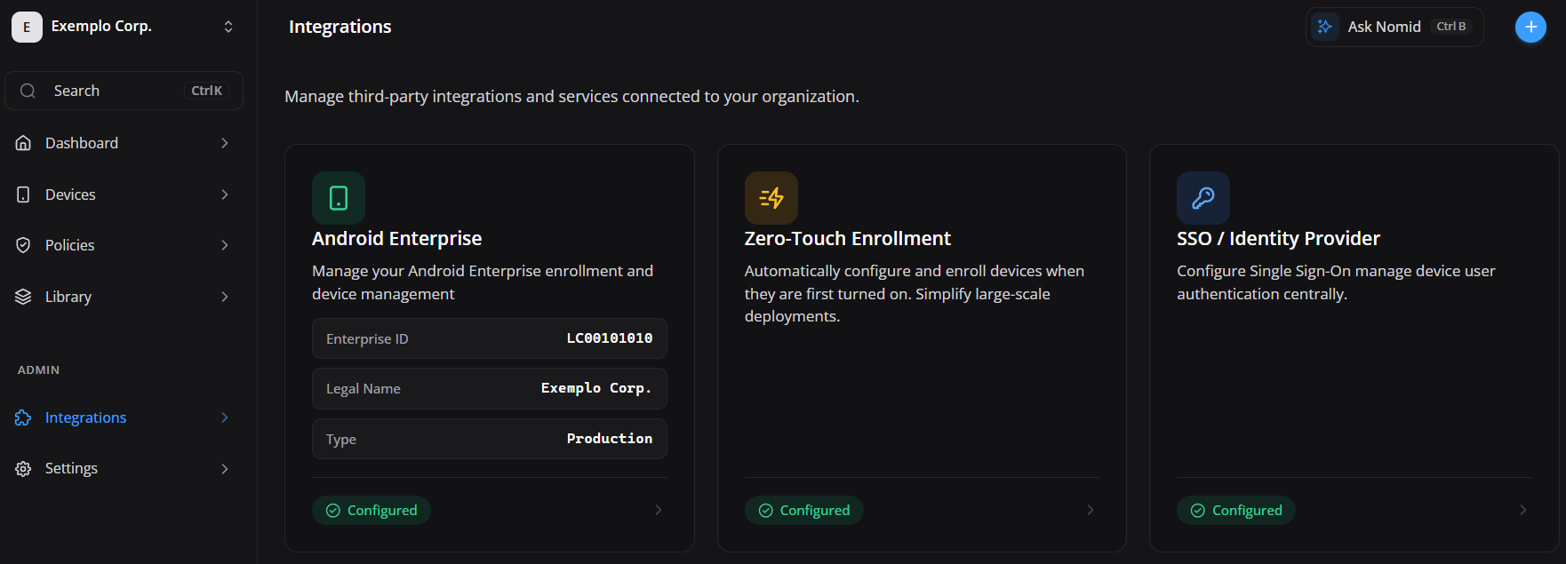
Task: Open the Dashboard menu item
Action: click(x=124, y=143)
